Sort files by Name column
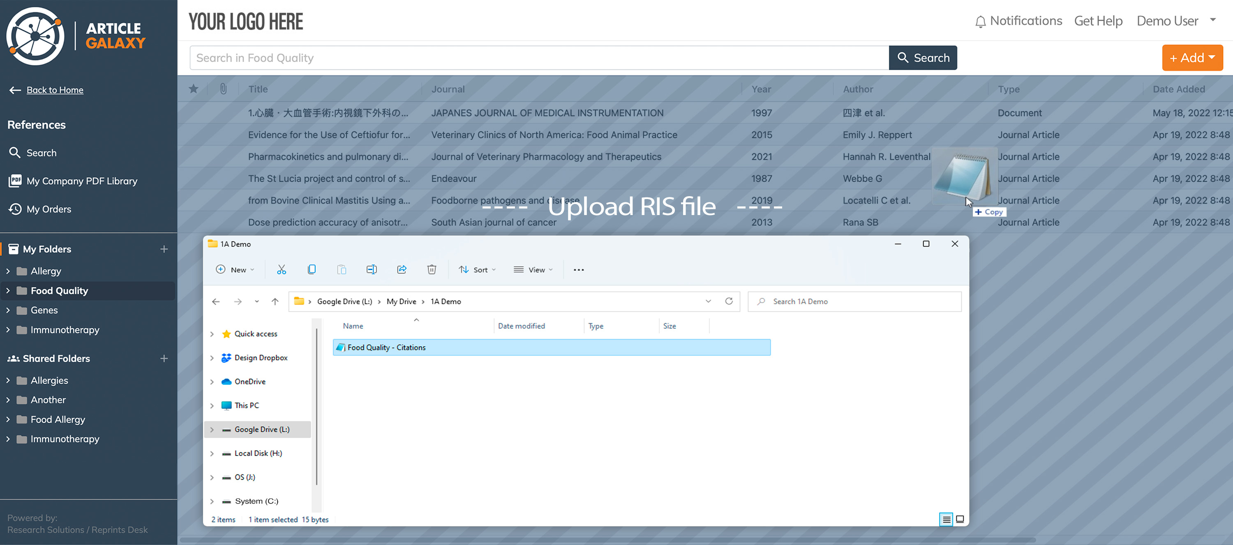The image size is (1233, 545). click(x=353, y=326)
